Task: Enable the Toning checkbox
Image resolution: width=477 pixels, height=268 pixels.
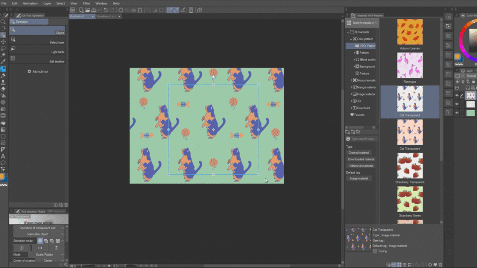Action: coord(375,251)
